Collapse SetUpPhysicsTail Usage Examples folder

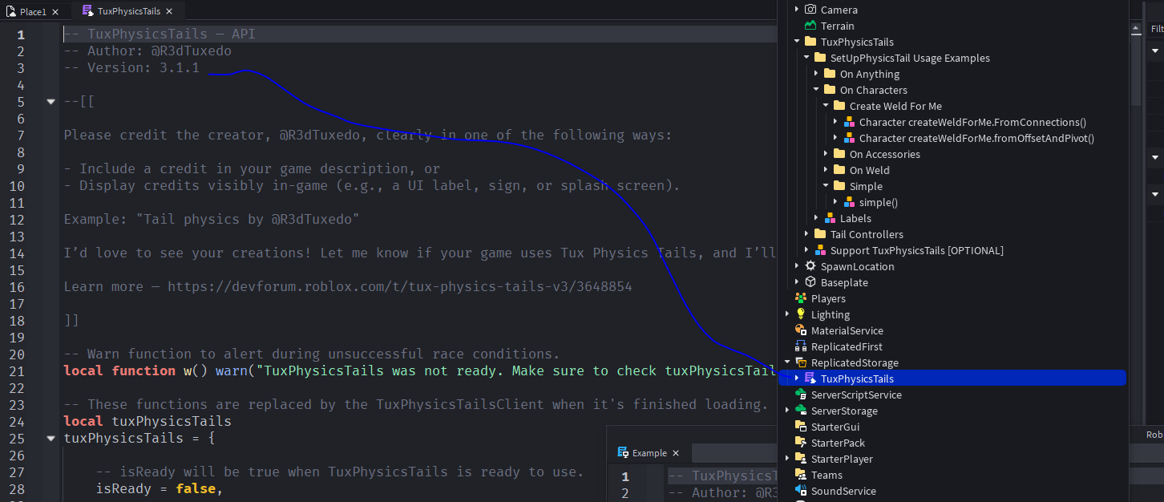[806, 58]
